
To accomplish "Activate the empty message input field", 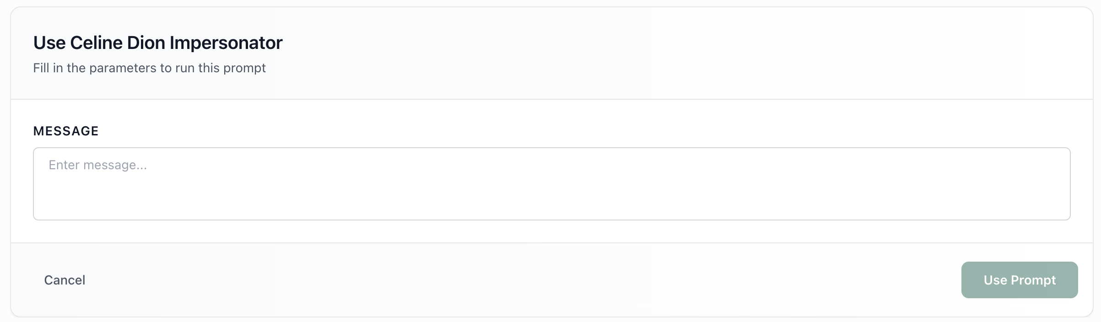I will 551,183.
